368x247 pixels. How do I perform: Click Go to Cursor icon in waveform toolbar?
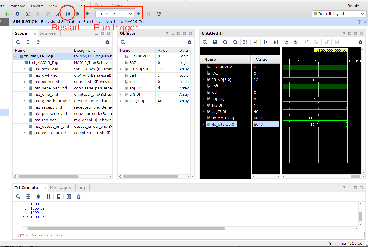(x=256, y=42)
